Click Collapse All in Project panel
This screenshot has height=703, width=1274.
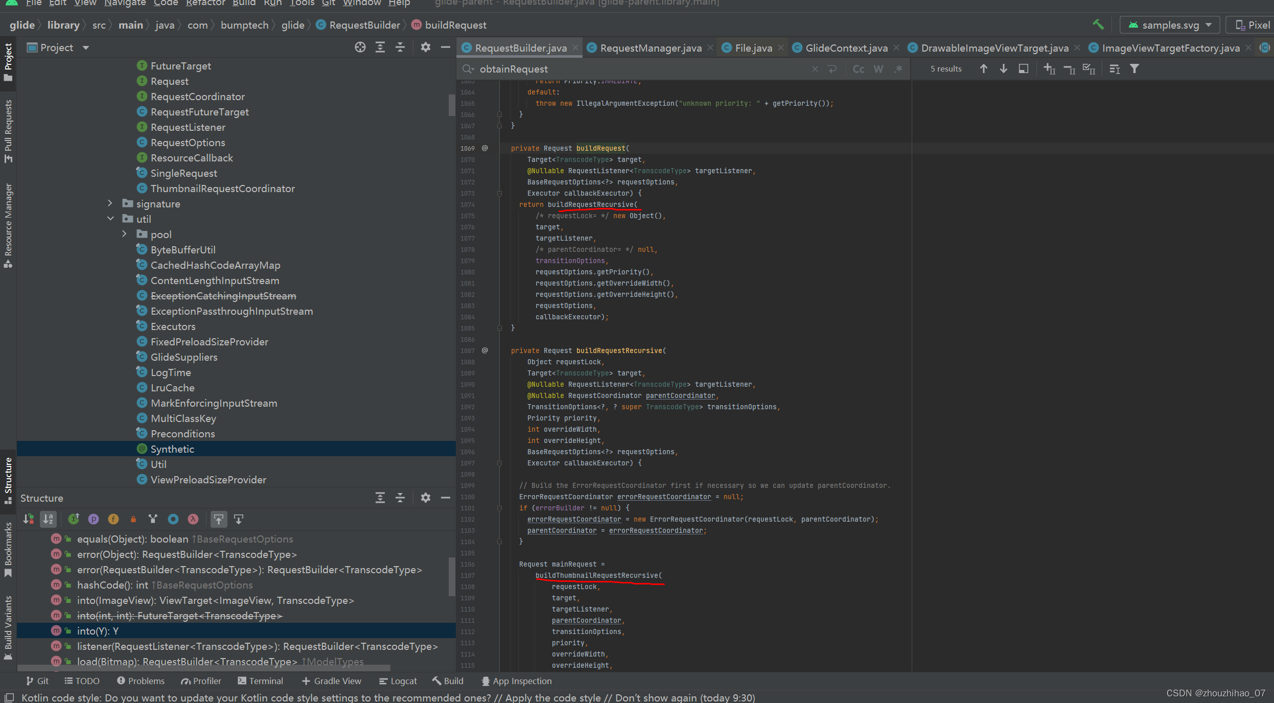click(400, 48)
